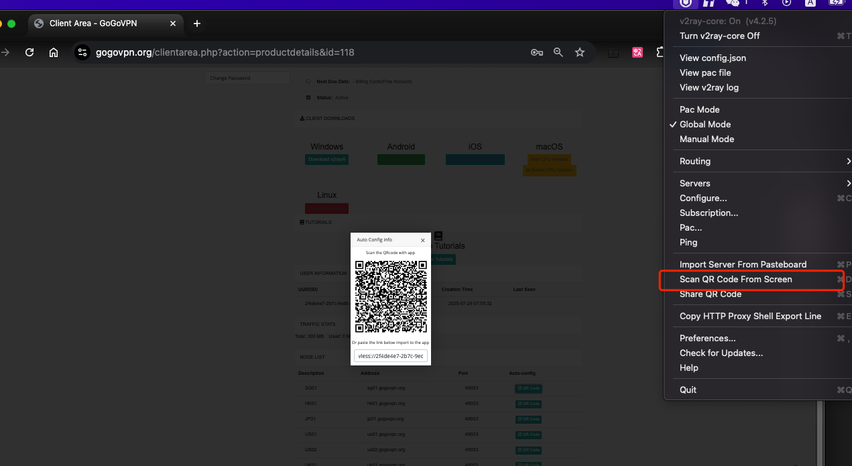Screen dimensions: 852x466
Task: Select Scan QR Code From Screen
Action: 736,280
